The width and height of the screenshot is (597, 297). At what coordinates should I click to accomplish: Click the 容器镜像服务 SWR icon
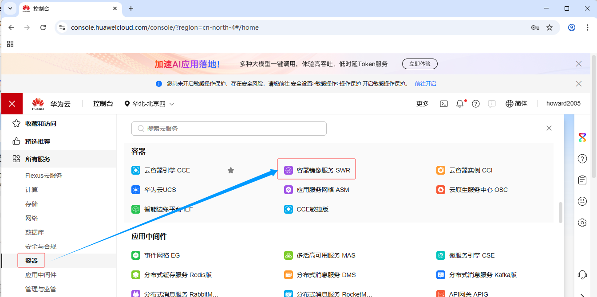point(289,170)
